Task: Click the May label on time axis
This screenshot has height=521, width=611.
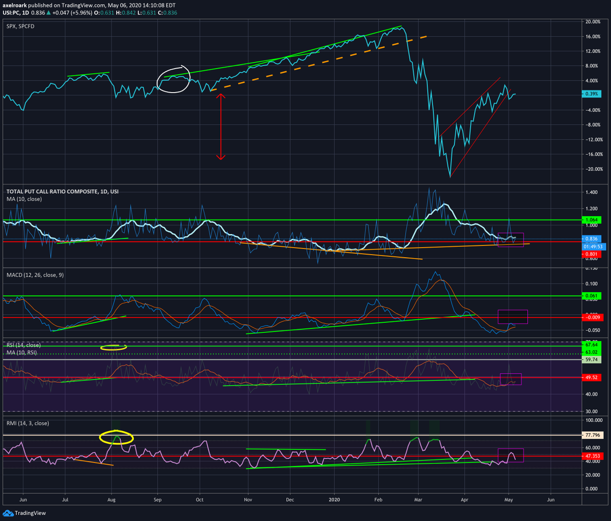Action: point(508,500)
